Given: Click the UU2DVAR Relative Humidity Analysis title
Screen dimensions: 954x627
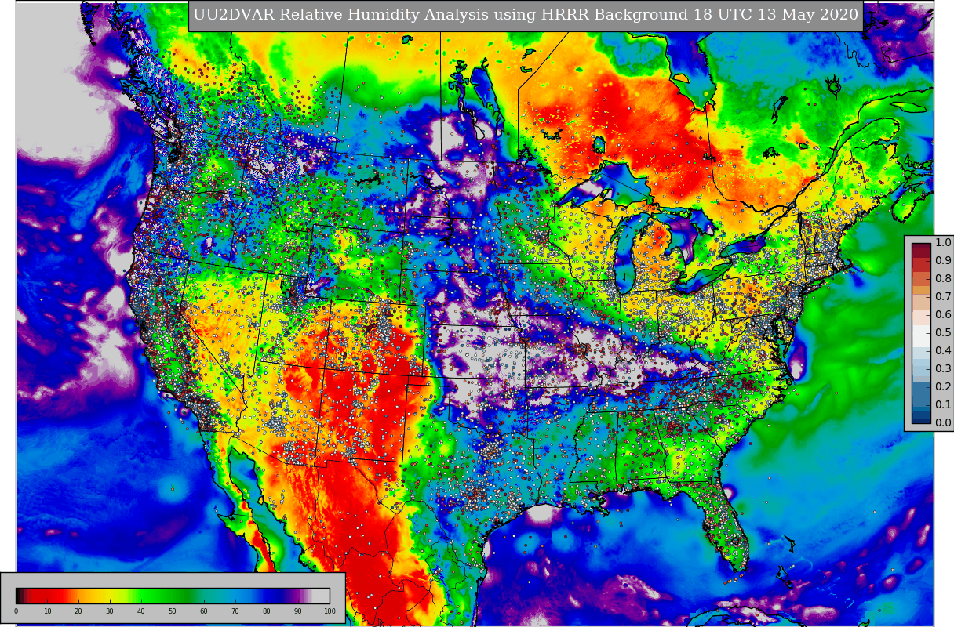Looking at the screenshot, I should tap(526, 15).
